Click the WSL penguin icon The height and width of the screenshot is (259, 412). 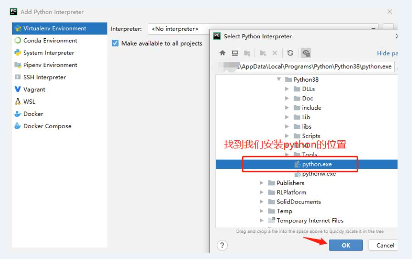(x=18, y=102)
